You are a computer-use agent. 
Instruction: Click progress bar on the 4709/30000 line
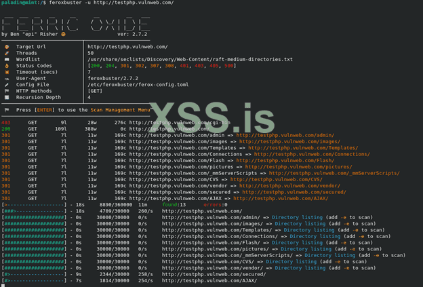click(x=34, y=211)
